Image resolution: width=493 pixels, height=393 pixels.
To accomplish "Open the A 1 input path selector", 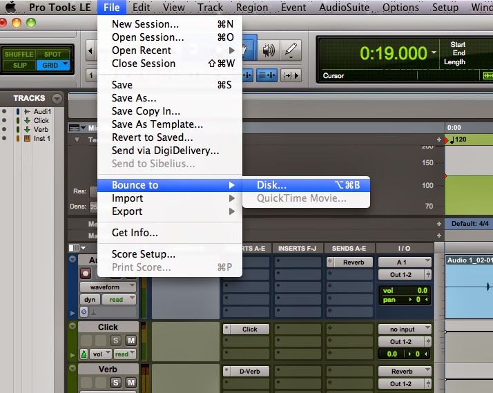I will coord(405,262).
